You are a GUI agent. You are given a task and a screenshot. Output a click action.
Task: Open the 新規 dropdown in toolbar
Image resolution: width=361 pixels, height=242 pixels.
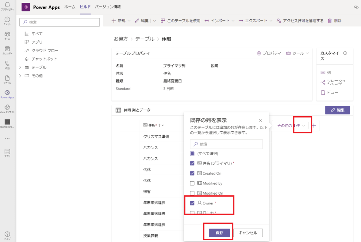129,21
